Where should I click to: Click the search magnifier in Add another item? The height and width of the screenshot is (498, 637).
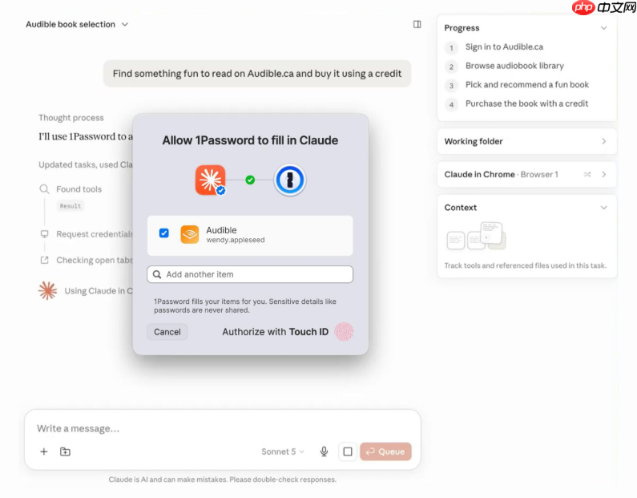(157, 274)
